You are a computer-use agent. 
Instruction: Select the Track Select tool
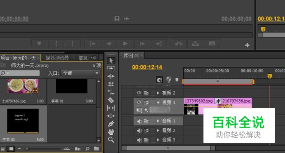tap(111, 68)
